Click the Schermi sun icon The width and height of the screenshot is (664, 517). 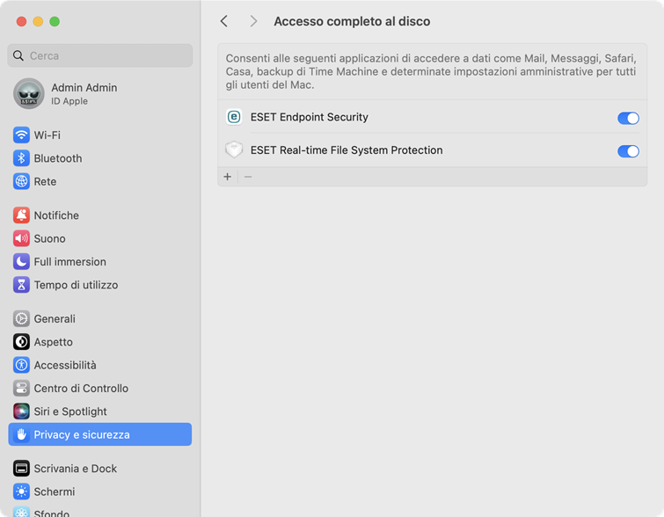[x=21, y=492]
